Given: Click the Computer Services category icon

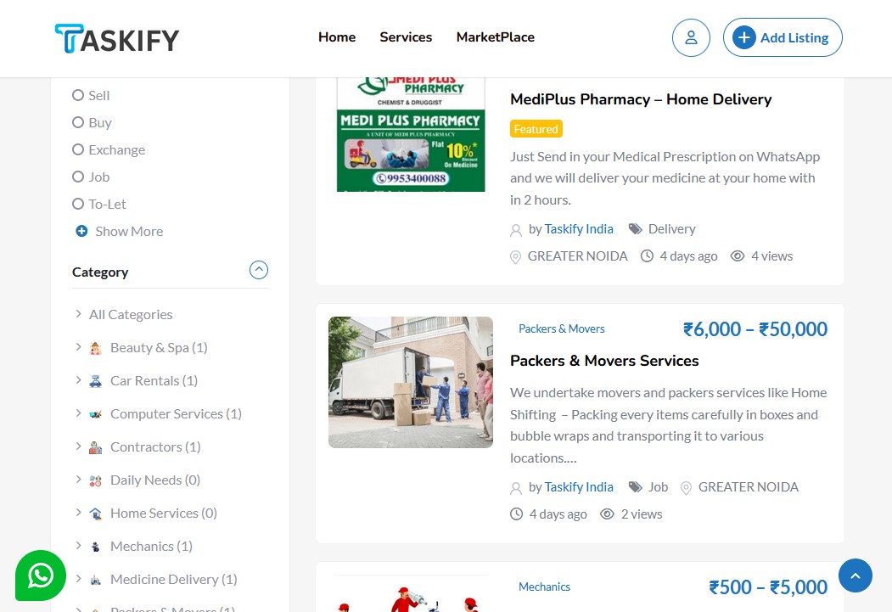Looking at the screenshot, I should (96, 414).
